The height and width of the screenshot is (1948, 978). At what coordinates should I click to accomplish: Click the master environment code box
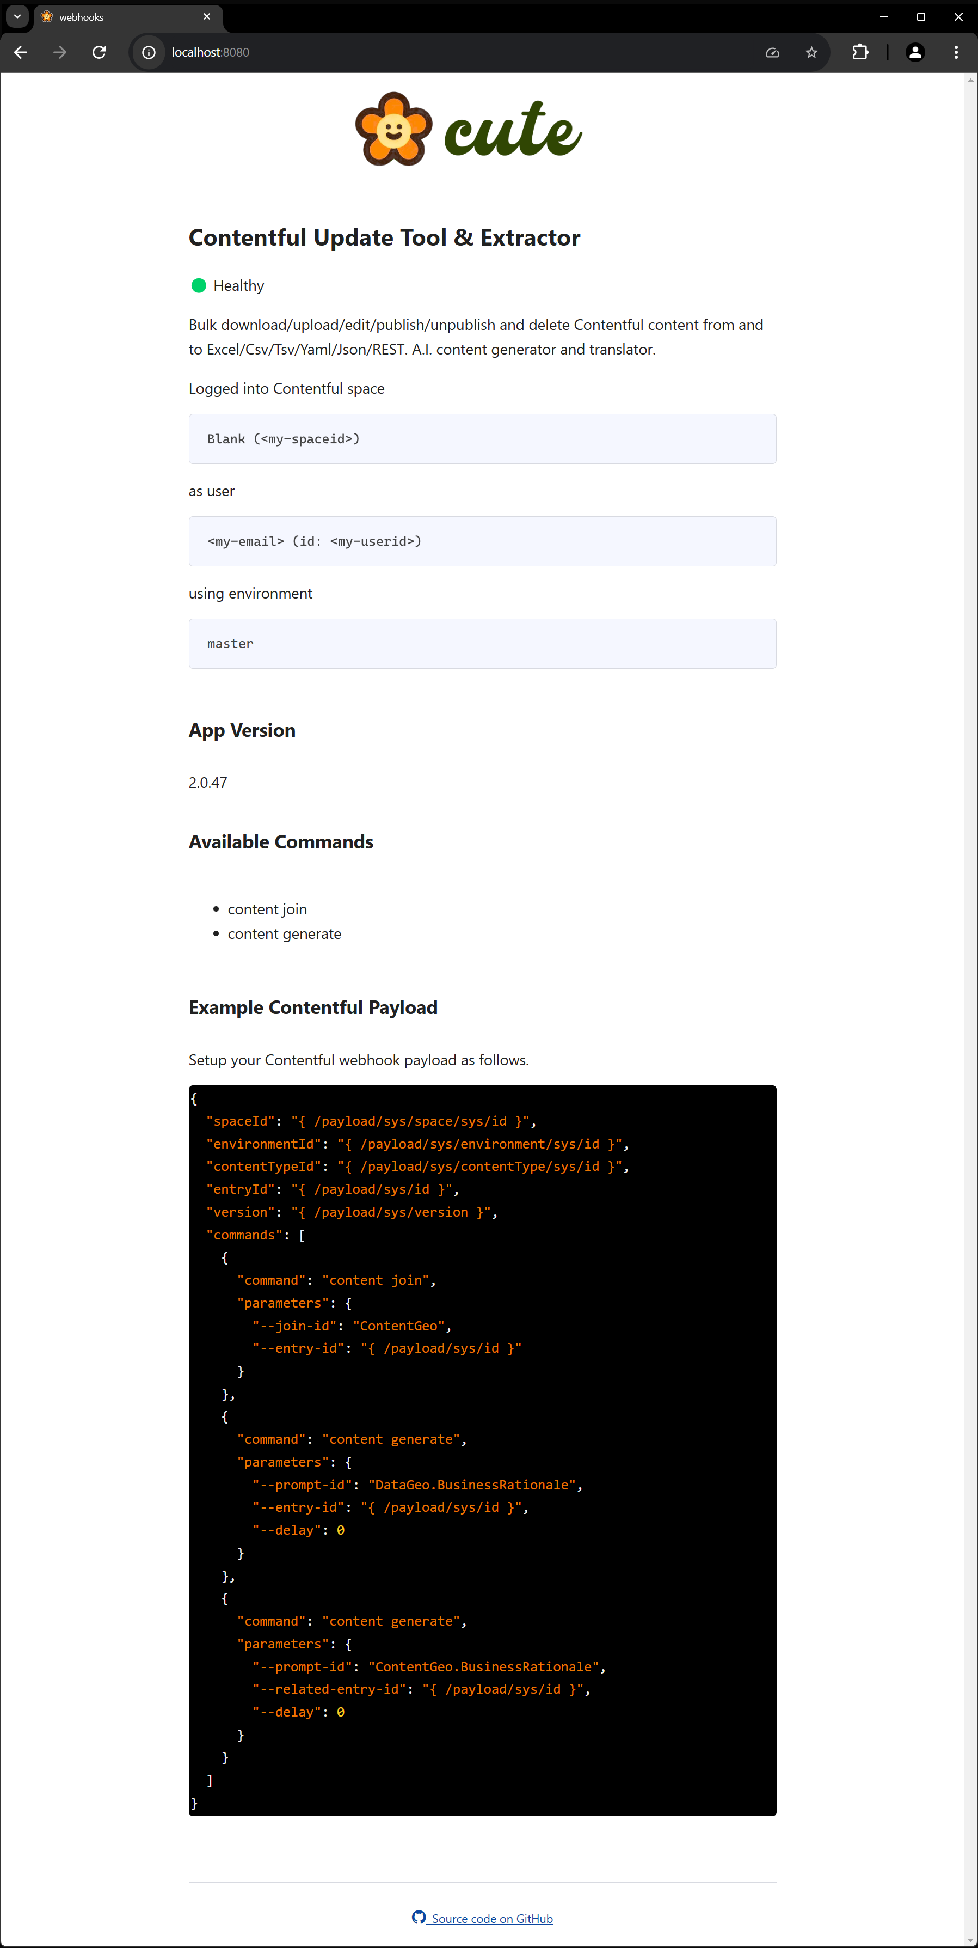482,644
